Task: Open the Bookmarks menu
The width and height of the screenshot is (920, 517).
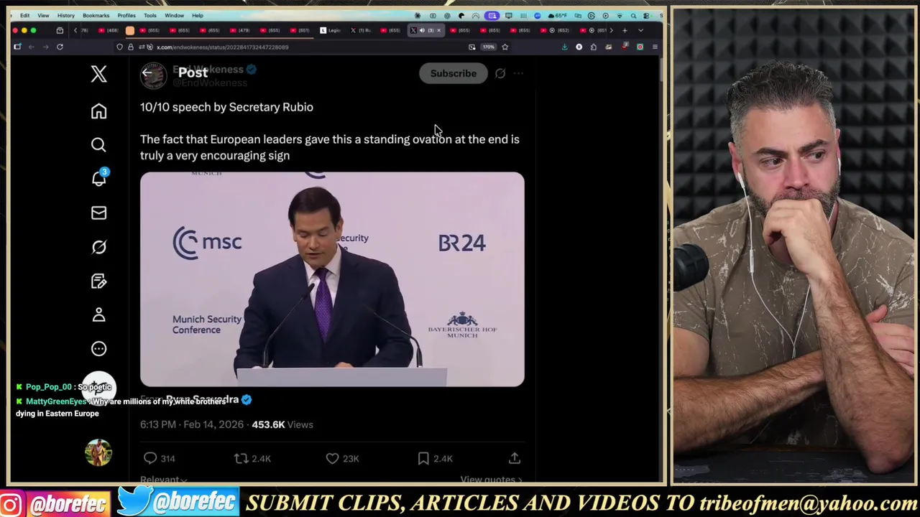Action: (x=96, y=15)
